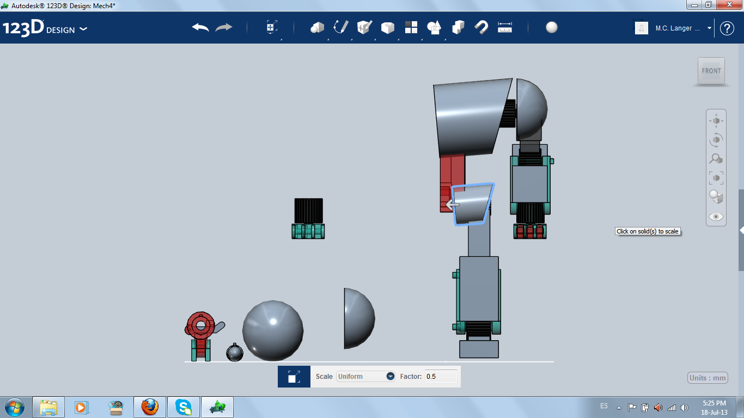This screenshot has height=418, width=744.
Task: Open the Uniform scale type dropdown
Action: click(365, 376)
